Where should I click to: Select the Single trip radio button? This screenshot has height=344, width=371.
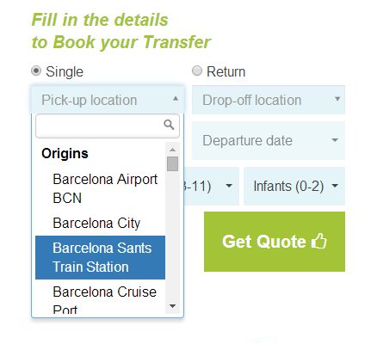36,71
